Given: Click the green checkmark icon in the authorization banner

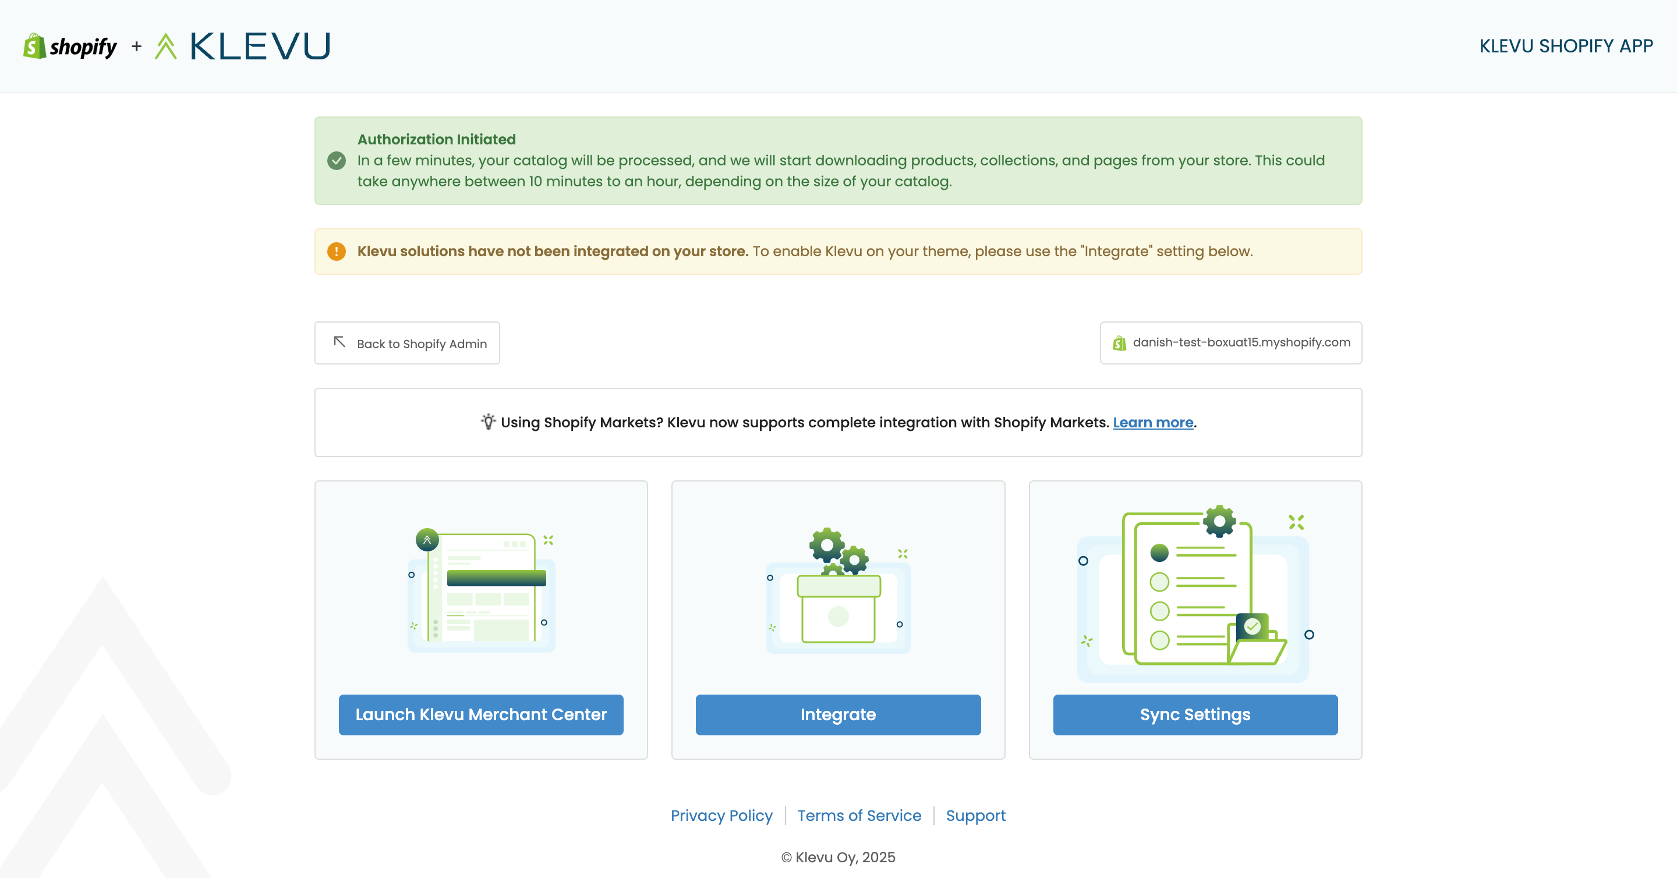Looking at the screenshot, I should coord(337,160).
